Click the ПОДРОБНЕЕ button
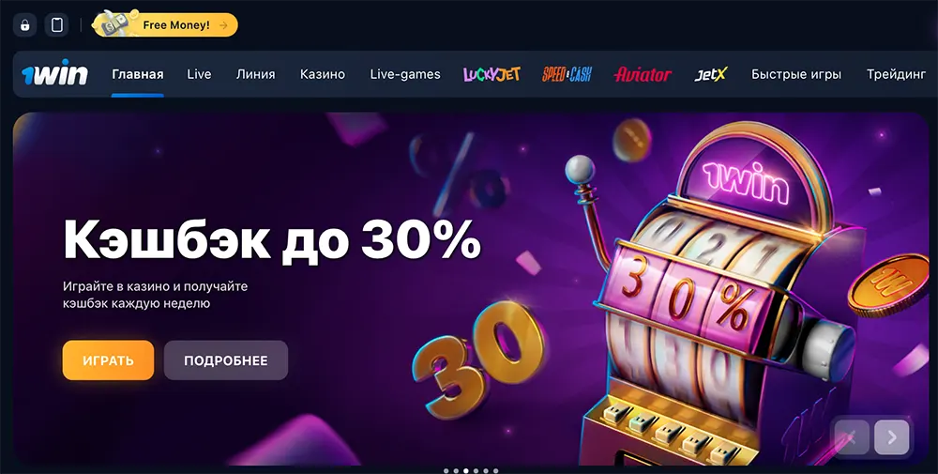This screenshot has height=474, width=938. (x=225, y=360)
